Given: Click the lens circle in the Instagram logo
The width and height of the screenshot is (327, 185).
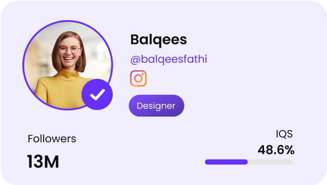Looking at the screenshot, I should pos(138,78).
